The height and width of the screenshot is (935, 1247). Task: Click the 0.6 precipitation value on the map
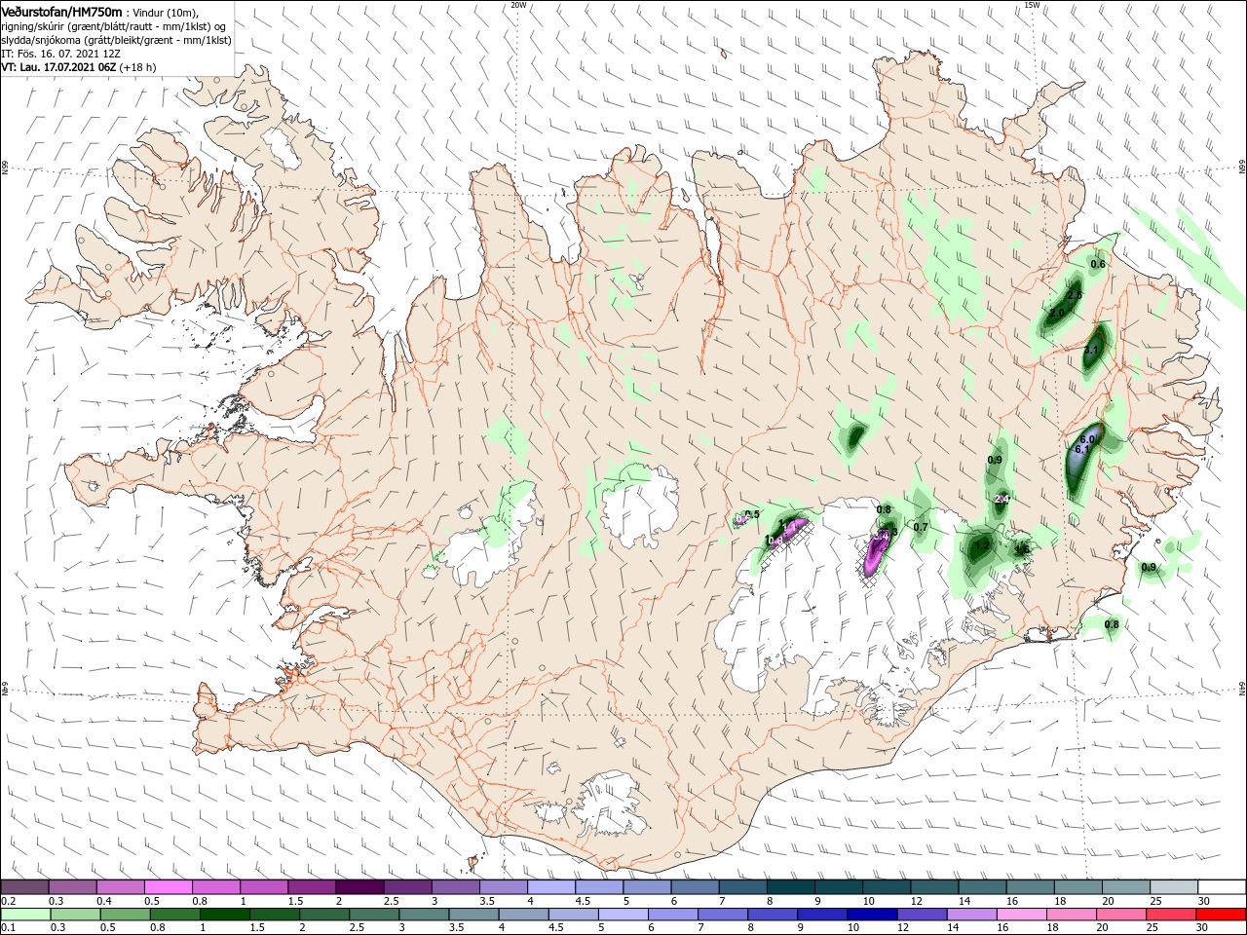[x=1098, y=264]
